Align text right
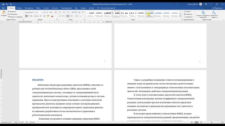225x126 pixels. [65, 16]
